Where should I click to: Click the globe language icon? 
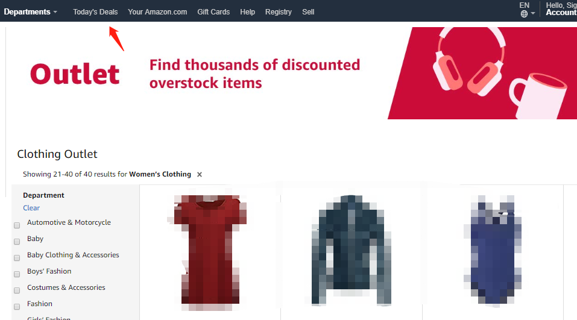[524, 14]
